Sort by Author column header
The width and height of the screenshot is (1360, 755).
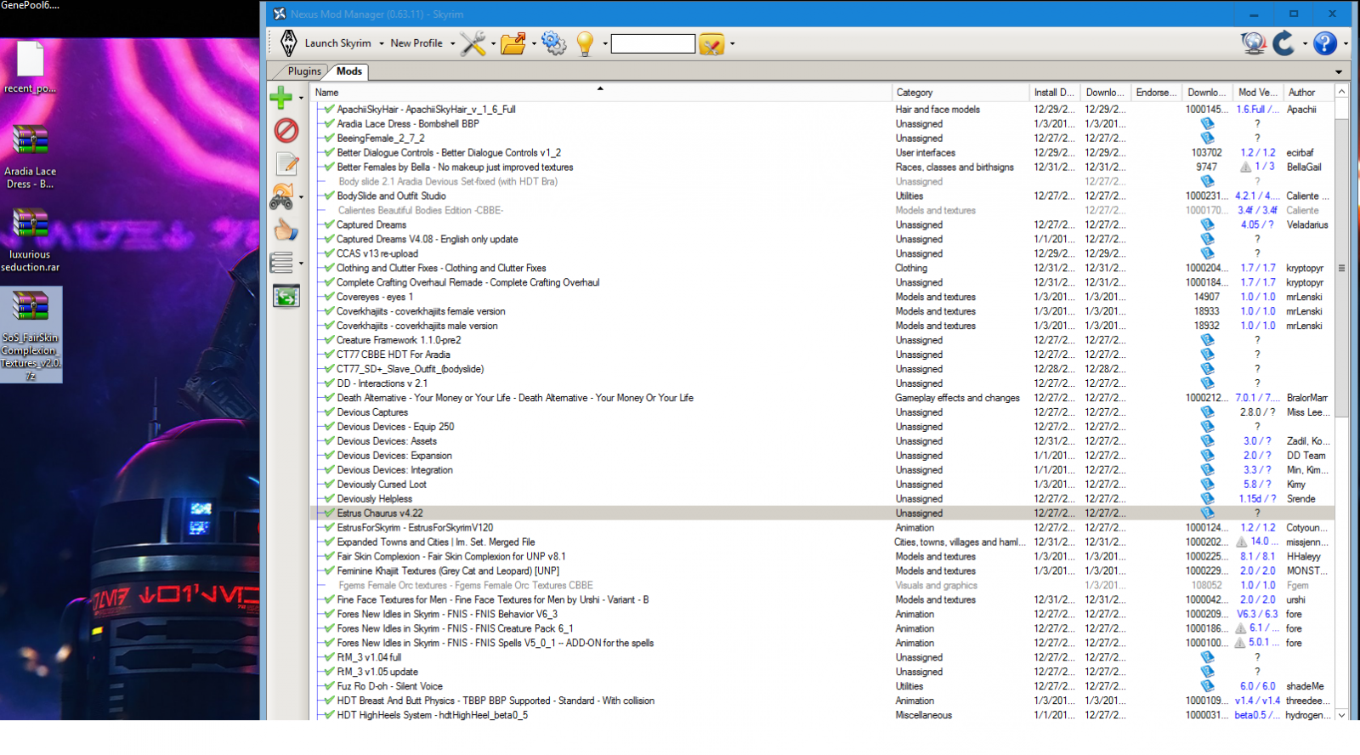point(1308,93)
